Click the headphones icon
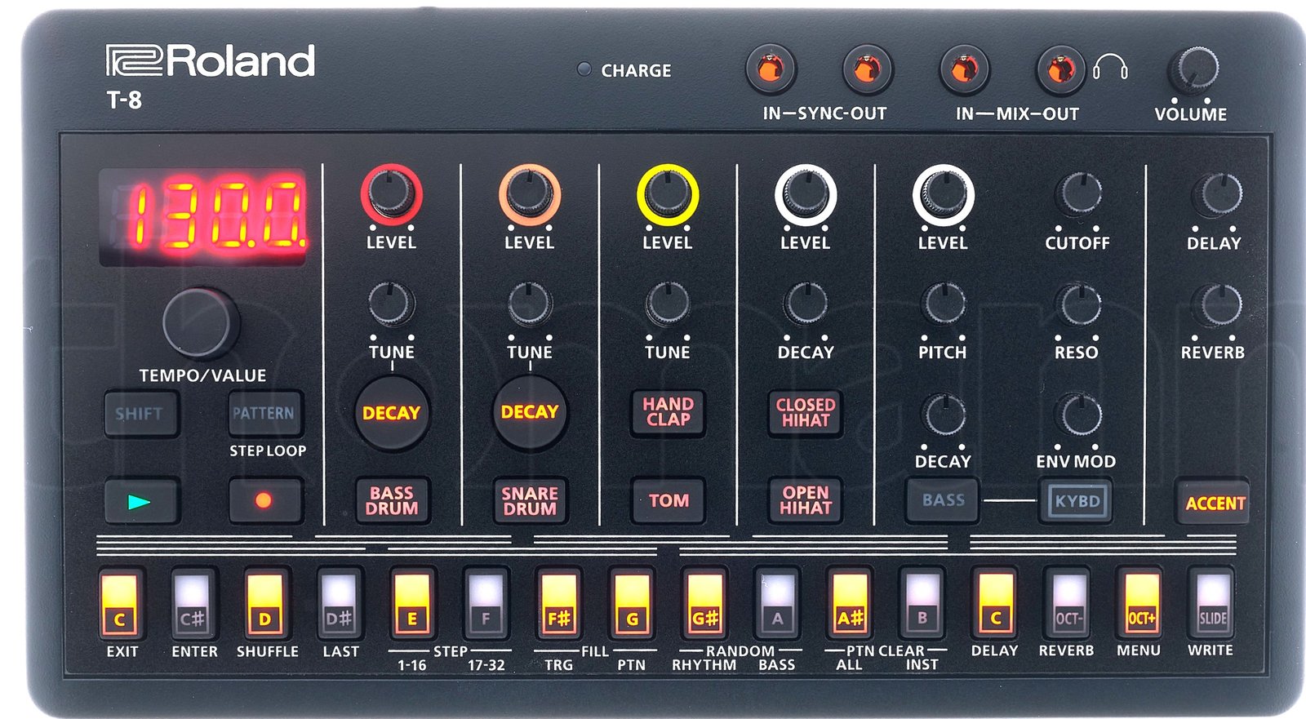1306x719 pixels. pyautogui.click(x=1110, y=66)
